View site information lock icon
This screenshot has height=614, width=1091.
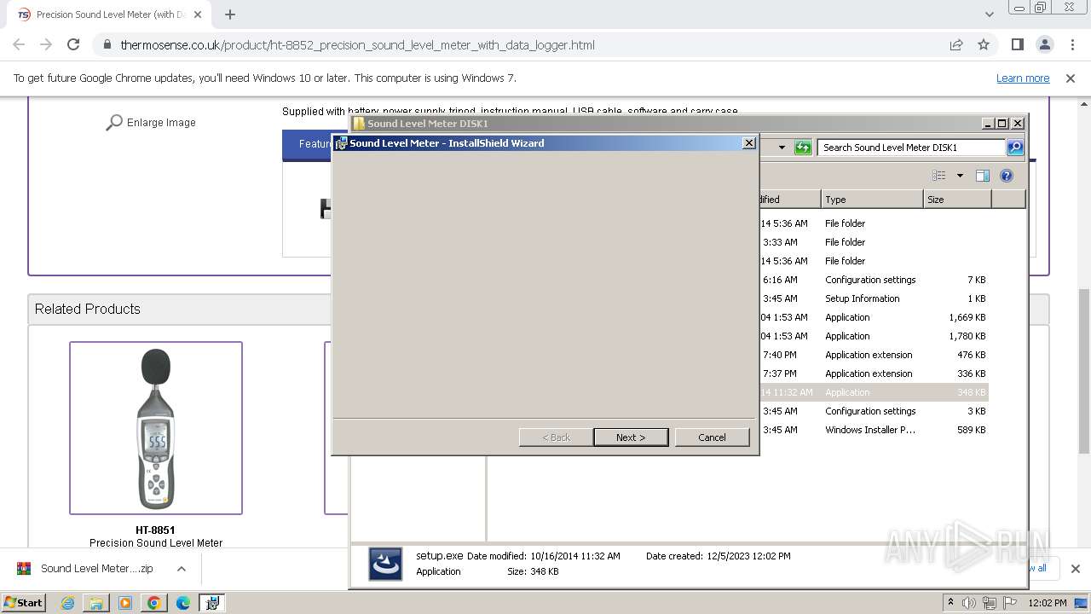pos(106,44)
